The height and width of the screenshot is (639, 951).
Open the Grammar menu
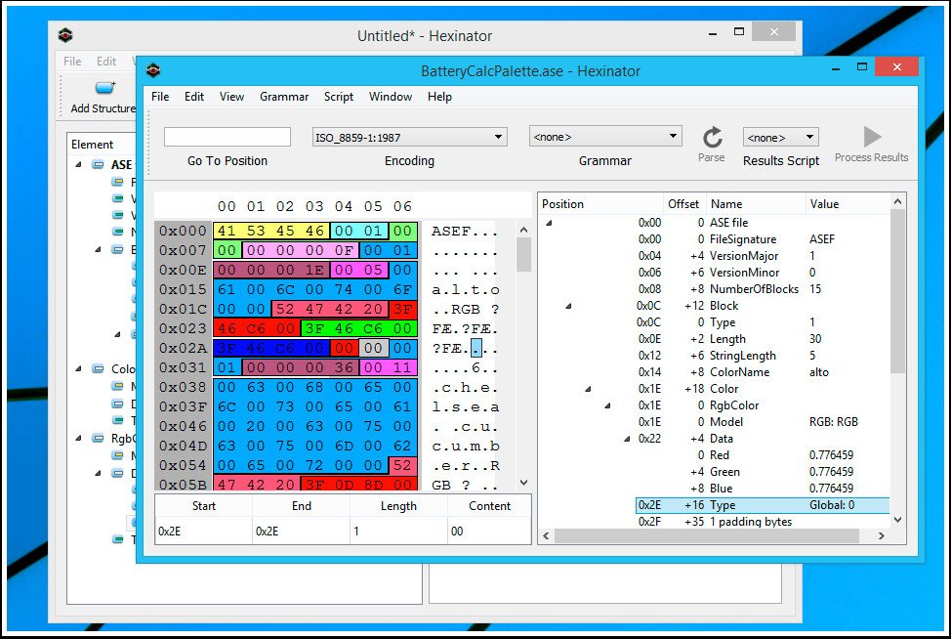284,97
